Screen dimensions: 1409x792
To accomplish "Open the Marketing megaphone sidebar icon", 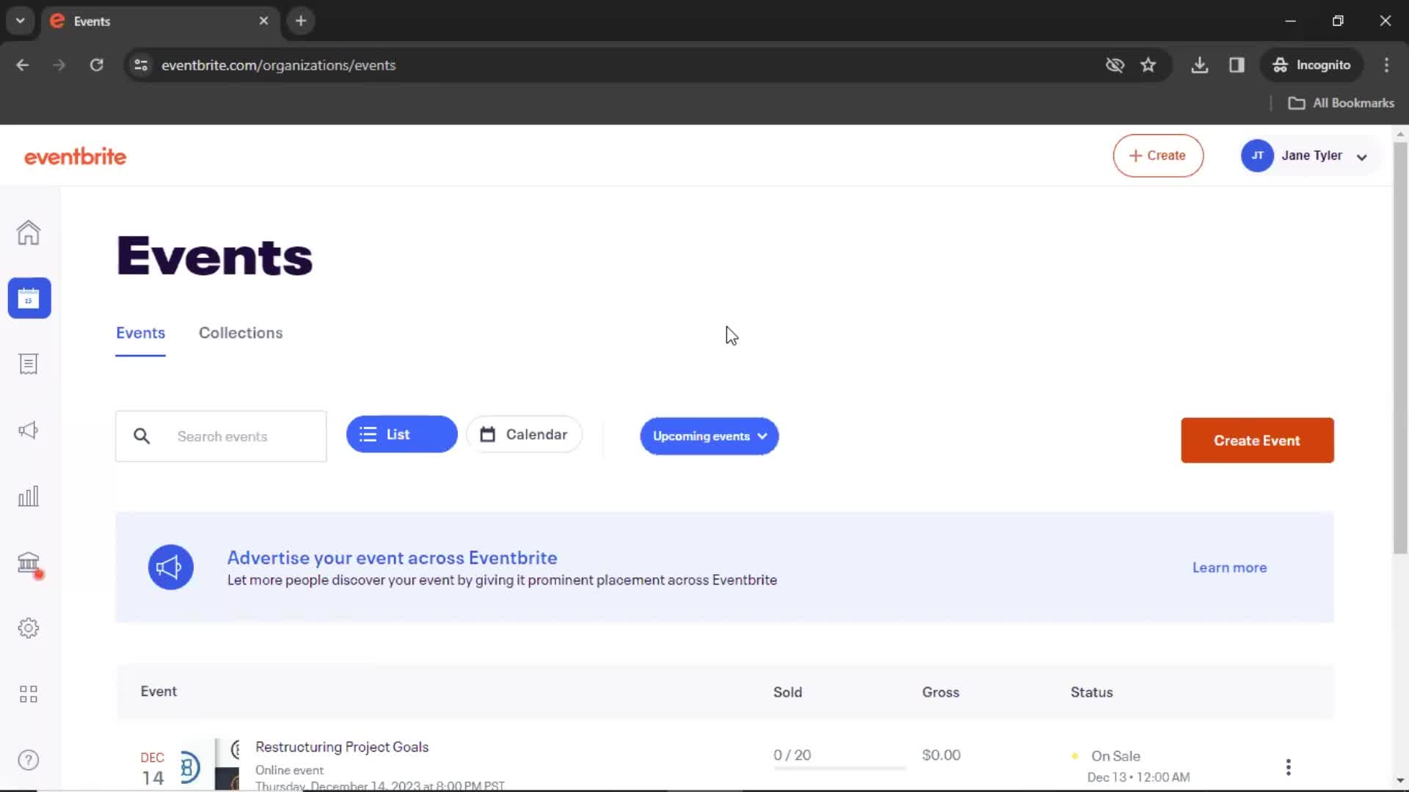I will point(29,430).
